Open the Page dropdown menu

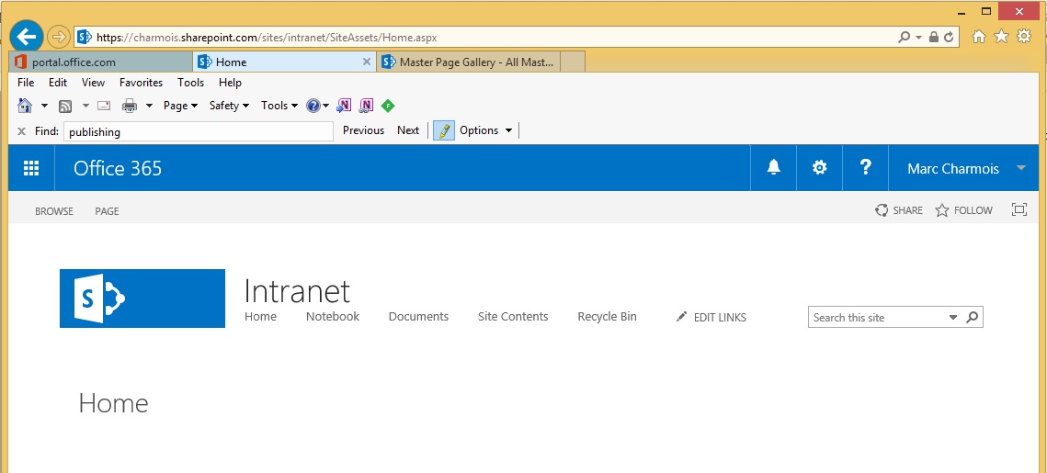[180, 106]
